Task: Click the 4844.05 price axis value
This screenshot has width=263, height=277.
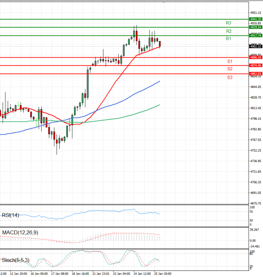Action: [x=256, y=87]
